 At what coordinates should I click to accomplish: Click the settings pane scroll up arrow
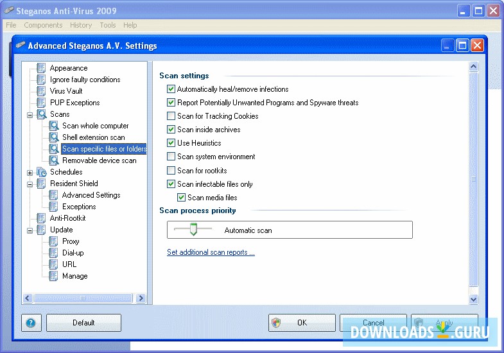473,67
